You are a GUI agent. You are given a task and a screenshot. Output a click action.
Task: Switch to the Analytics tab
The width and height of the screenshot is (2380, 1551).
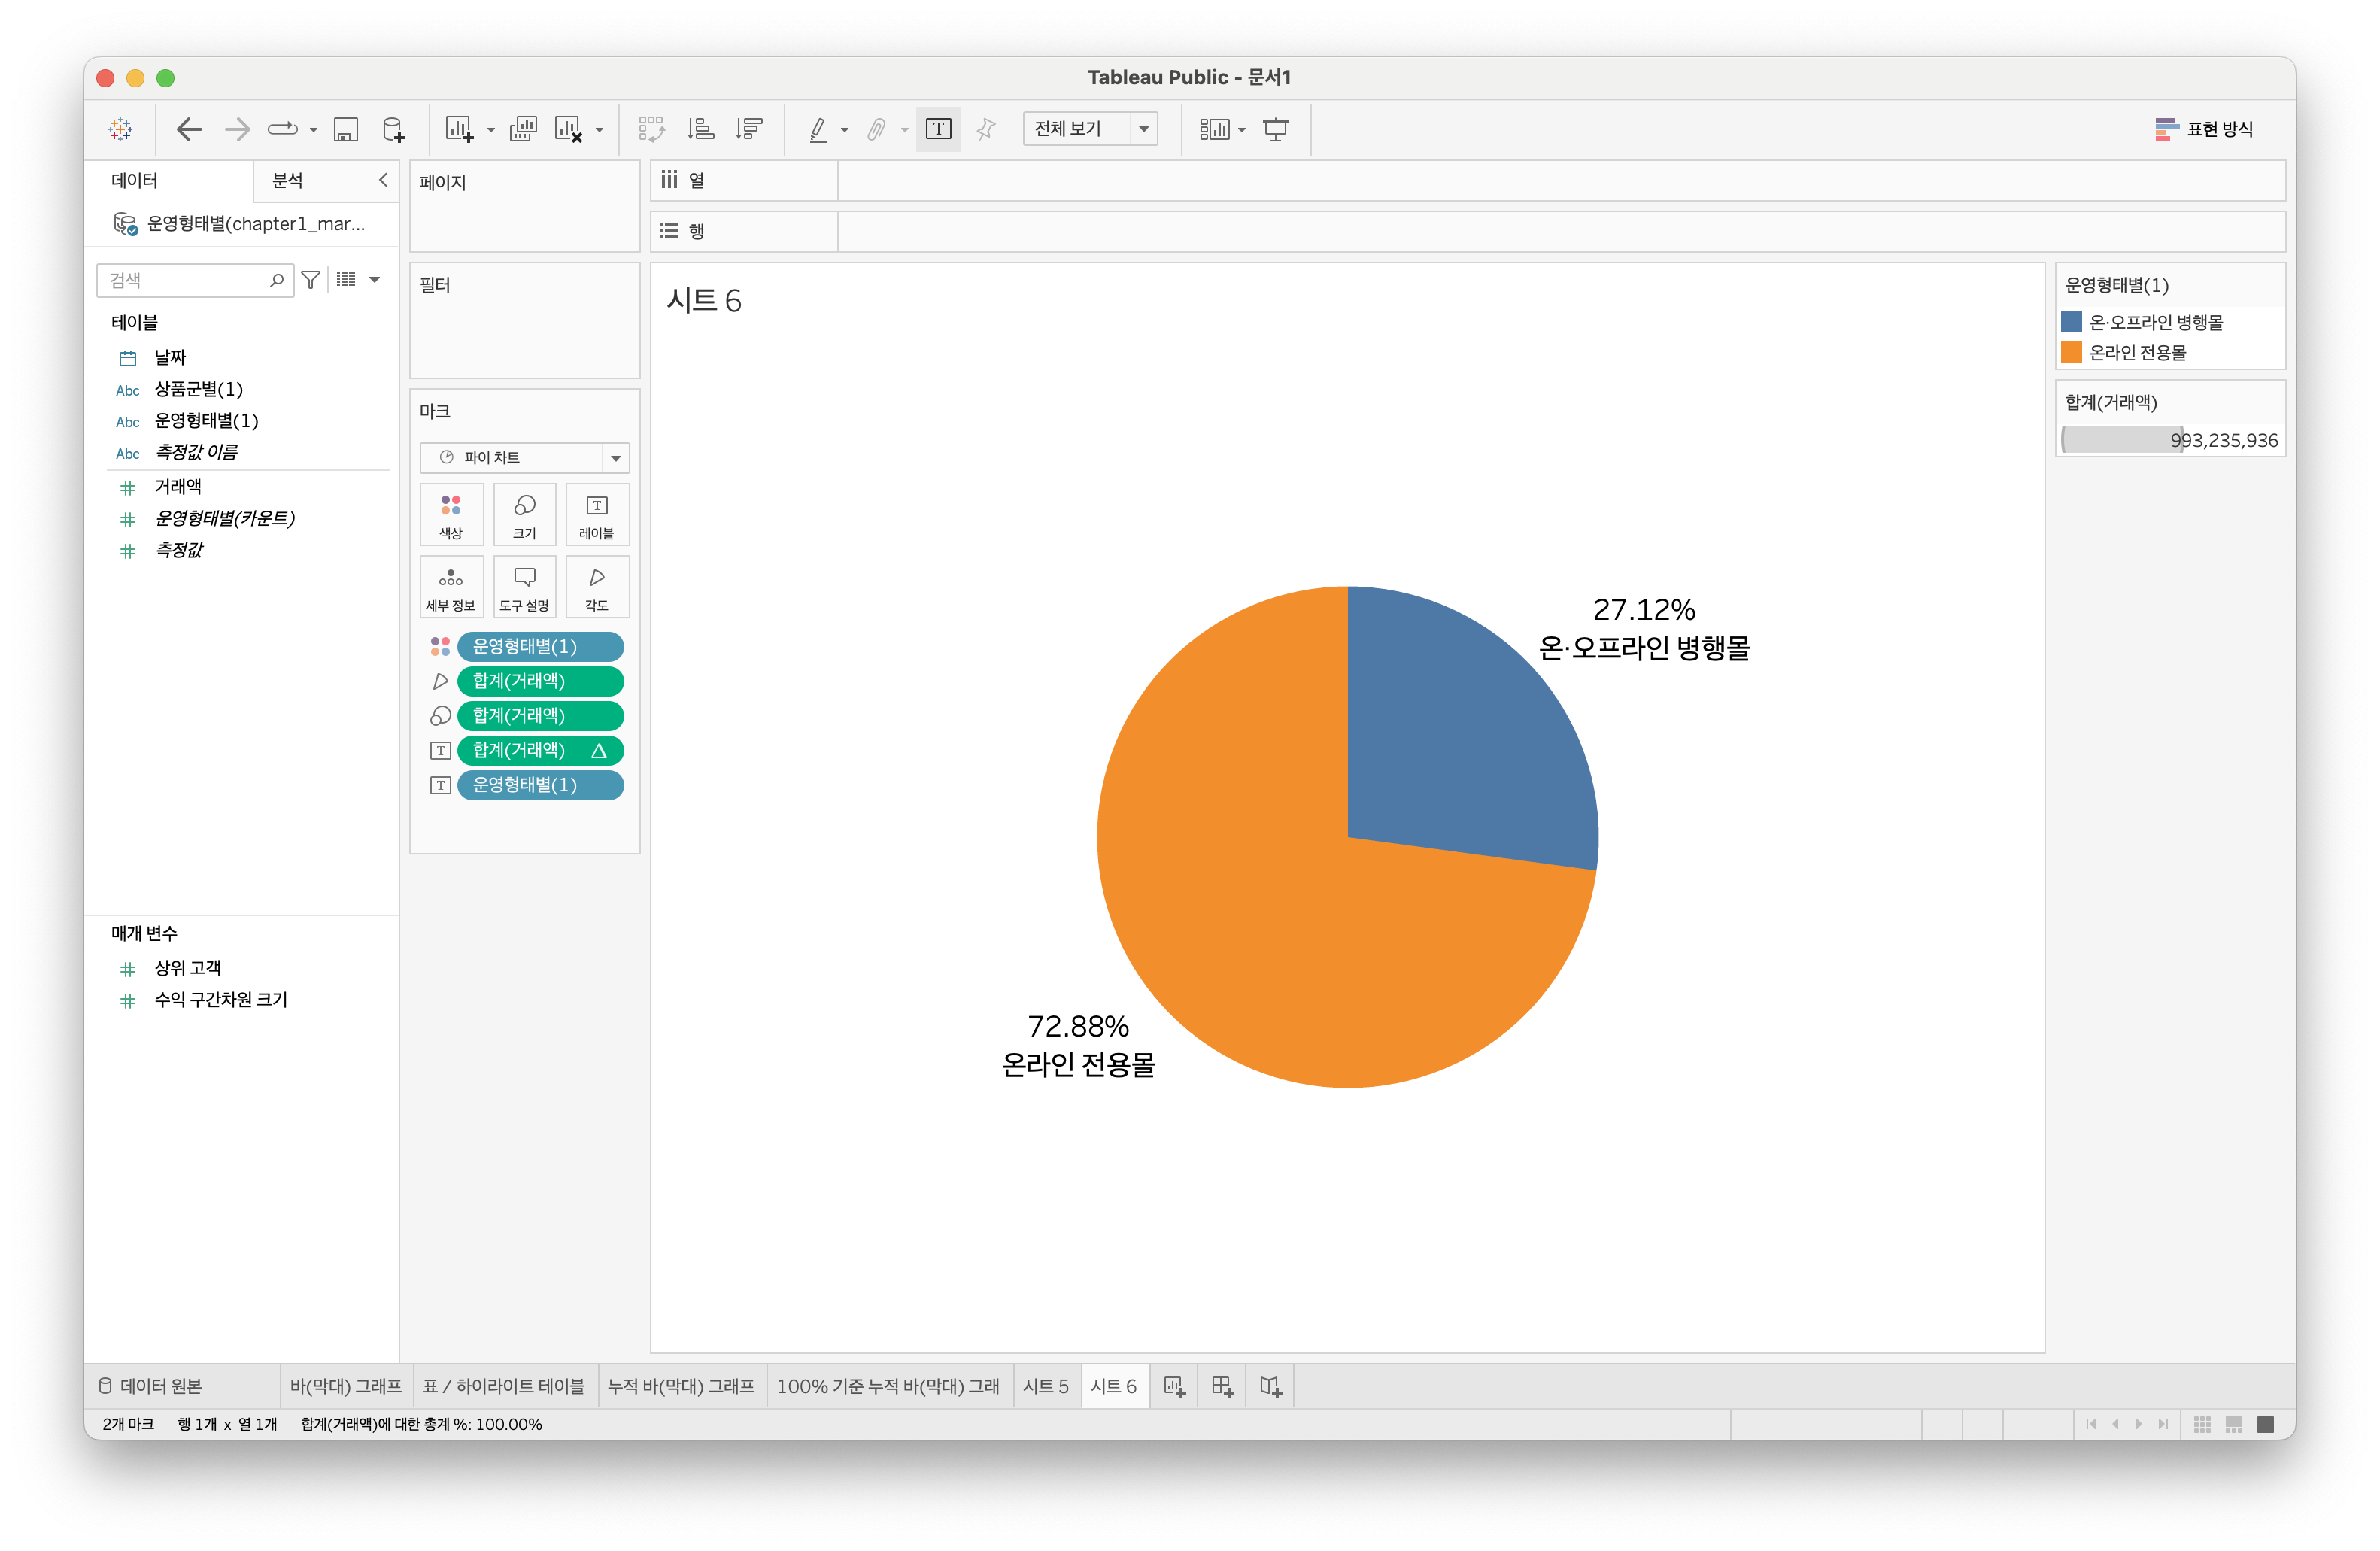point(288,180)
